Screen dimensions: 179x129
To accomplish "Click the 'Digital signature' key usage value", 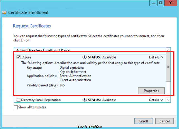I will point(72,68).
